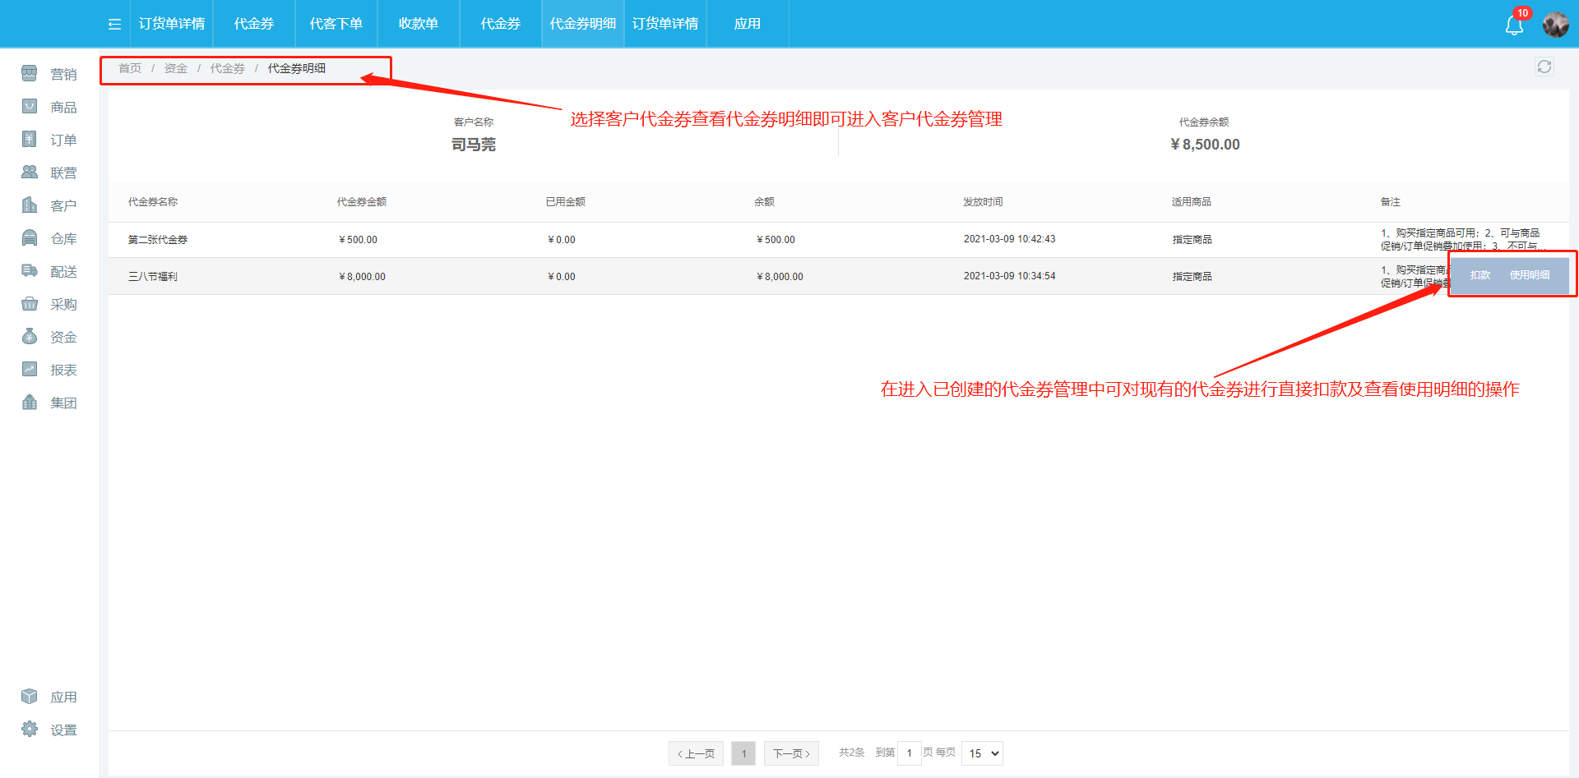This screenshot has width=1579, height=778.
Task: Open the 资金 funds sidebar section
Action: click(49, 337)
